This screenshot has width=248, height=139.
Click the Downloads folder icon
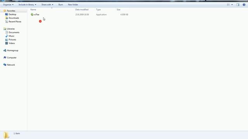coord(7,18)
